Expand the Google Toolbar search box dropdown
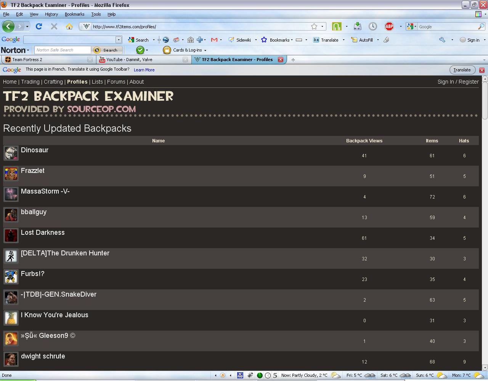 pos(119,40)
